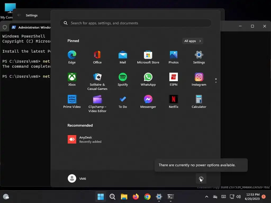This screenshot has width=271, height=203.
Task: Open the touch keyboard tray icon
Action: (x=223, y=197)
